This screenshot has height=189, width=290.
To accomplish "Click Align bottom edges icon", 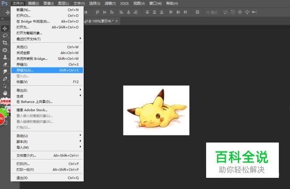I will point(112,12).
